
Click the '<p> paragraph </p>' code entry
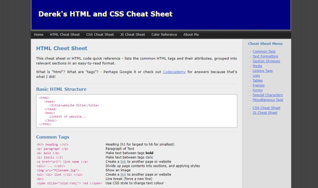tap(52, 149)
